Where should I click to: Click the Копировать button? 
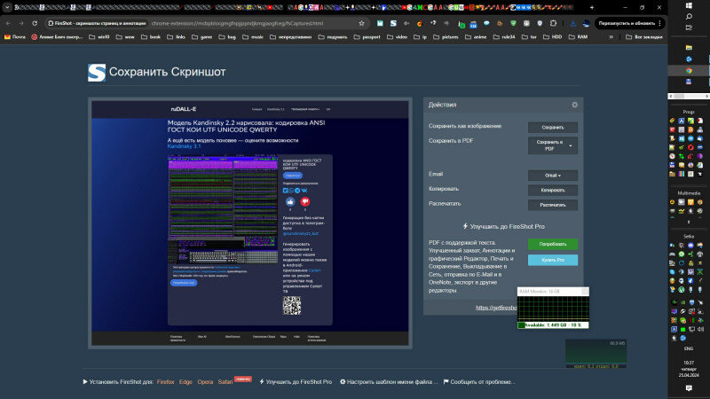click(552, 190)
